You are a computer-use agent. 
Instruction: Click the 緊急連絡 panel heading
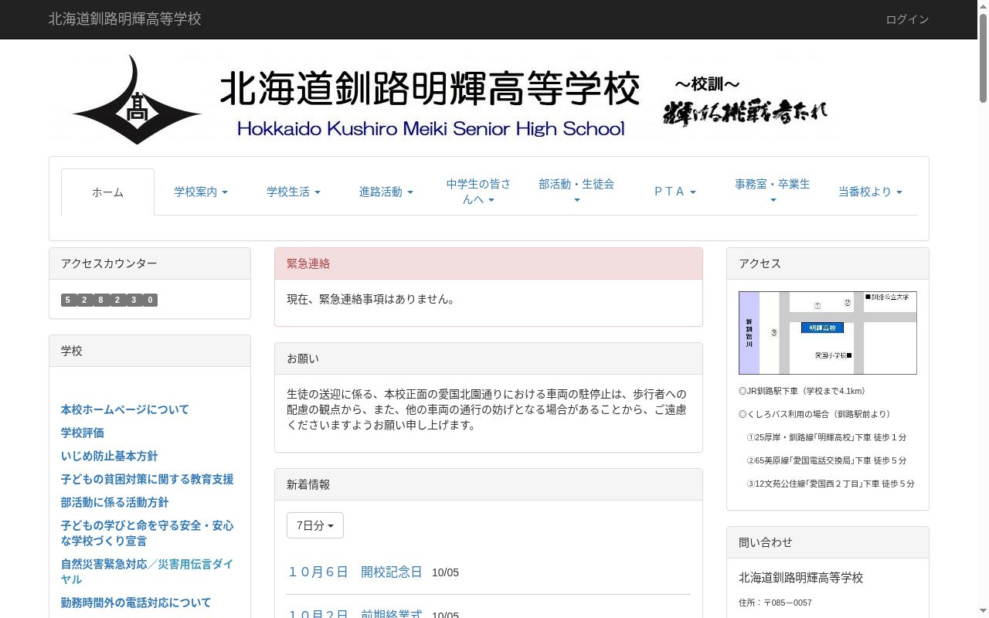(488, 263)
